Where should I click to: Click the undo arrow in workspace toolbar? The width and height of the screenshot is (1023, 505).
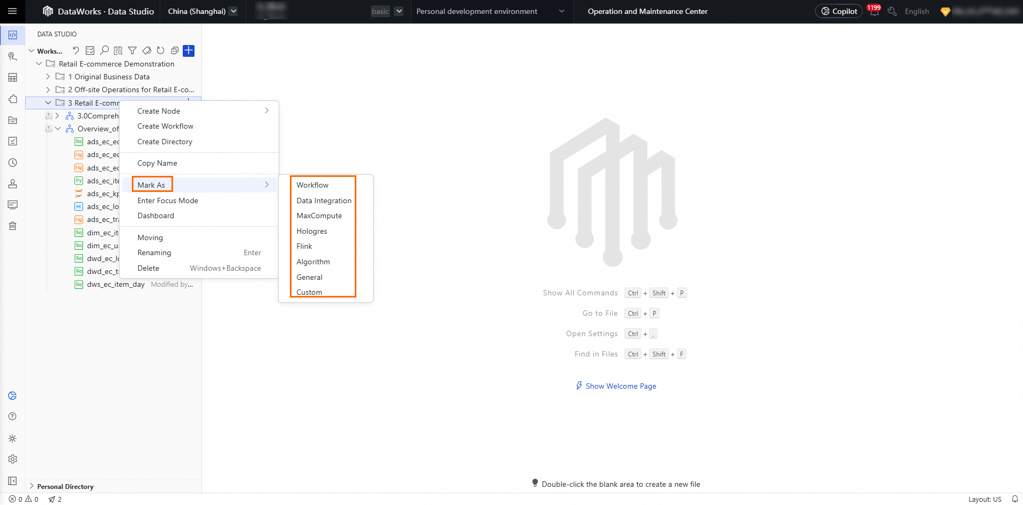(76, 51)
